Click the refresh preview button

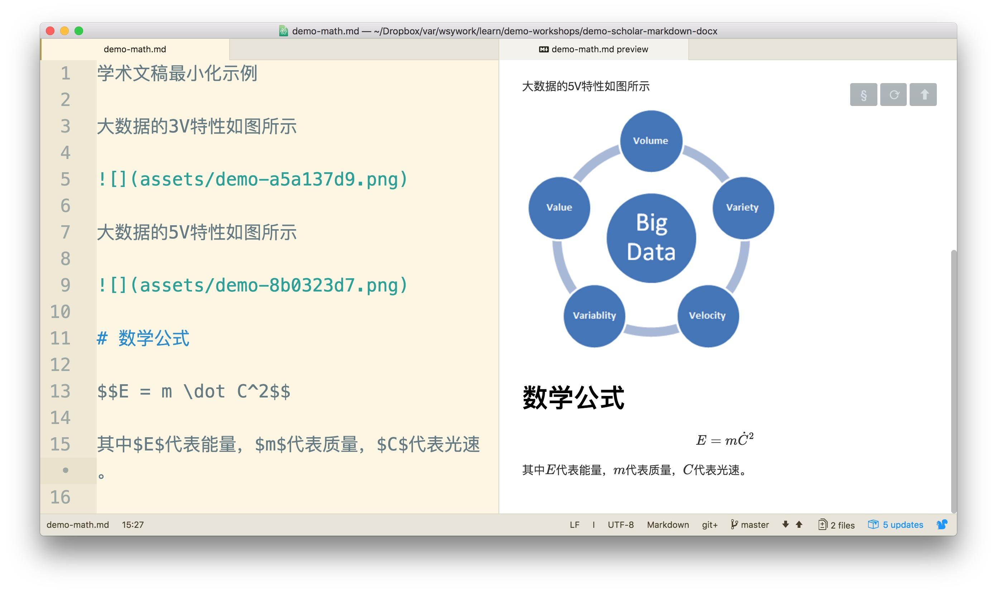(893, 95)
